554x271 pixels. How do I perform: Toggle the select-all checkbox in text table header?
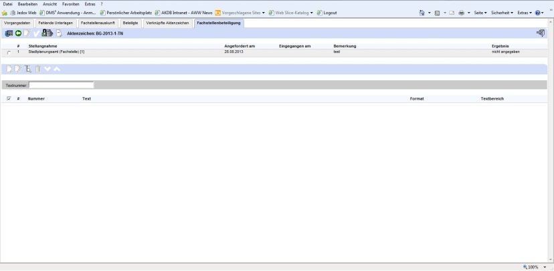9,98
